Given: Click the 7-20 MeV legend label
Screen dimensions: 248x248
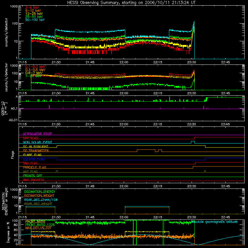Looking at the screenshot, I should (x=33, y=76).
